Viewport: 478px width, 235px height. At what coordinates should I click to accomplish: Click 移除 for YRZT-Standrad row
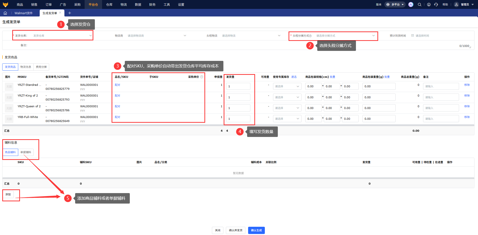tap(467, 85)
